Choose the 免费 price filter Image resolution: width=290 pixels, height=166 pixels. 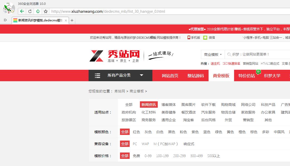(136, 156)
